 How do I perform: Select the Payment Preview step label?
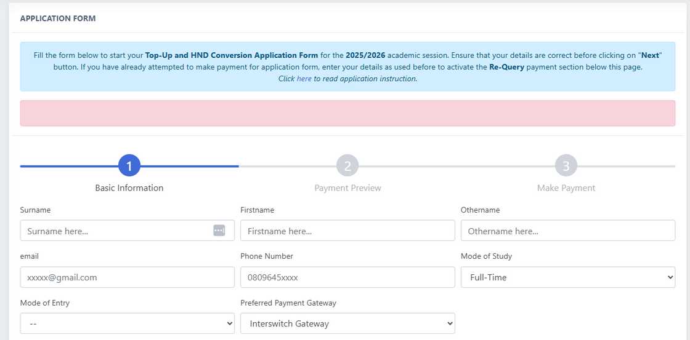coord(347,188)
